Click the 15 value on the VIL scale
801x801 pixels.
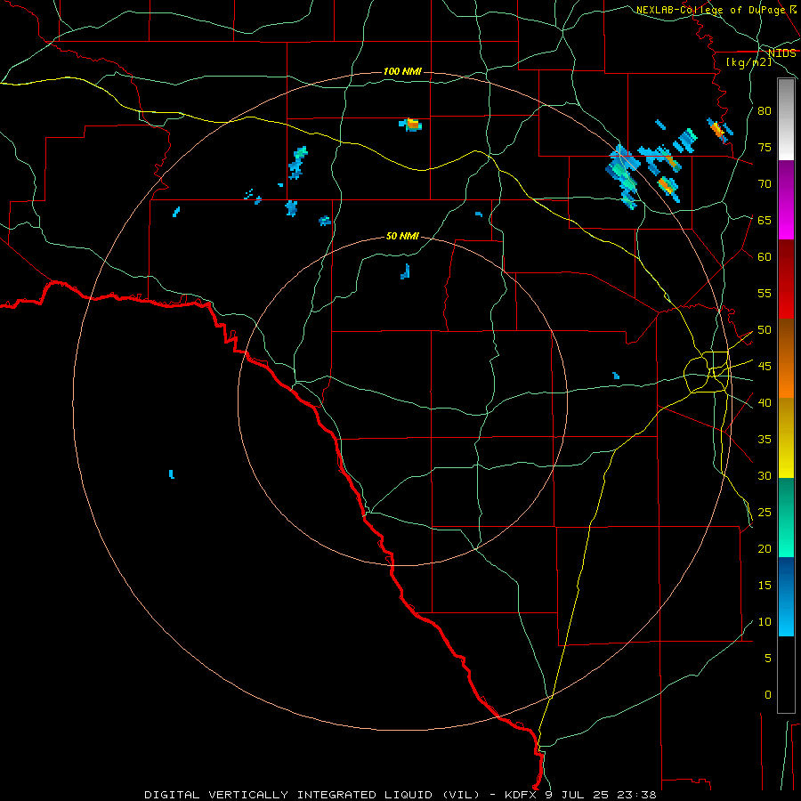point(765,586)
